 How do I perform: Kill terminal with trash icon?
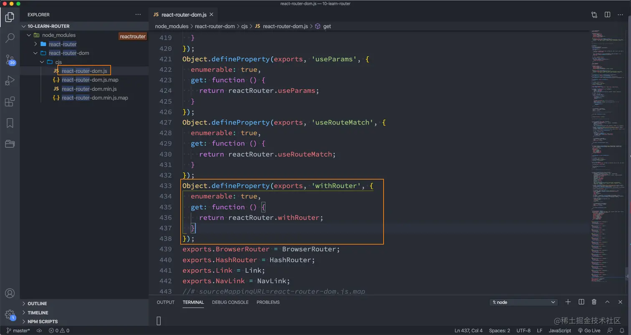click(594, 302)
